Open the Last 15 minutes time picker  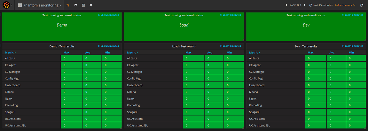pyautogui.click(x=321, y=5)
